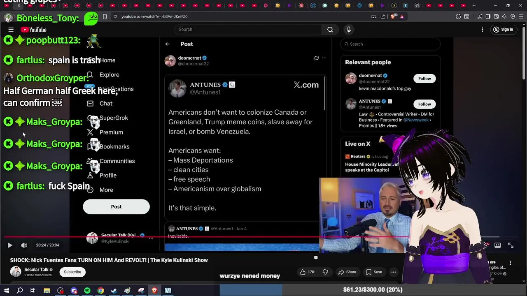Click the video title about Nick Fuentes fans
The width and height of the screenshot is (527, 296).
(x=109, y=260)
